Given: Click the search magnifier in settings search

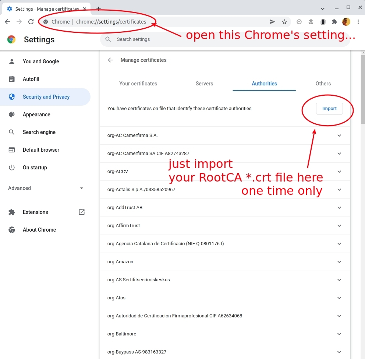Looking at the screenshot, I should click(108, 39).
